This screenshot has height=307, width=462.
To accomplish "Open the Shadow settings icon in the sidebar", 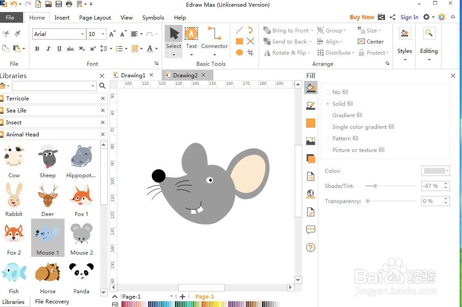I will click(x=311, y=159).
